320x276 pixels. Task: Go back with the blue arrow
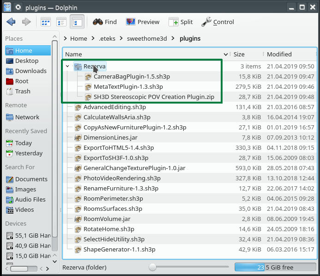point(11,22)
